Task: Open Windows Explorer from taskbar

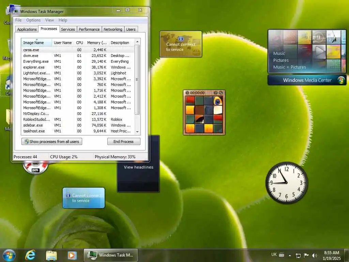Action: (51, 255)
